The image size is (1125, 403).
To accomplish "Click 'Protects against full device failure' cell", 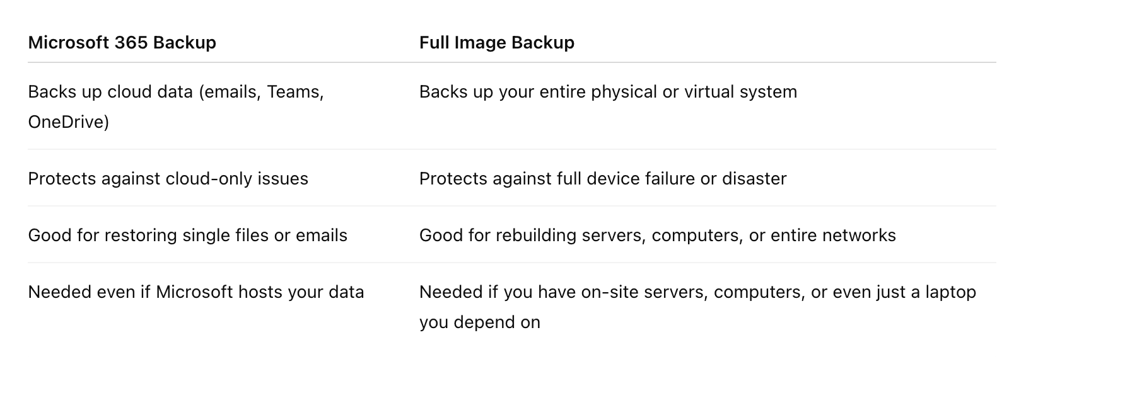I will [603, 179].
